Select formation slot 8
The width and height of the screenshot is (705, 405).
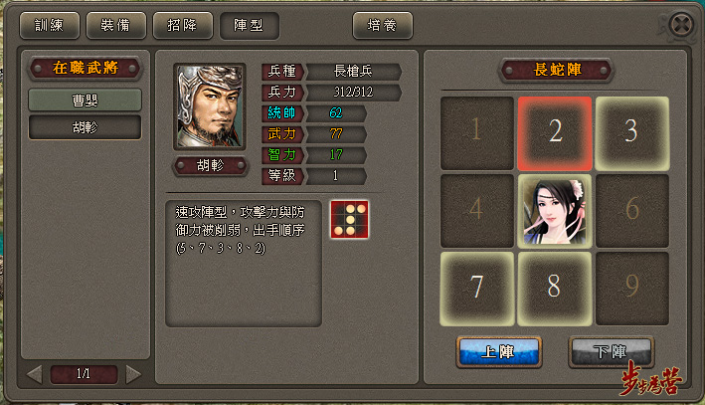(x=555, y=289)
